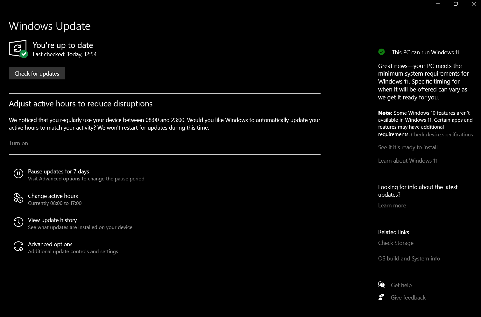Screen dimensions: 481x317
Task: Click the Check for updates button
Action: (37, 73)
